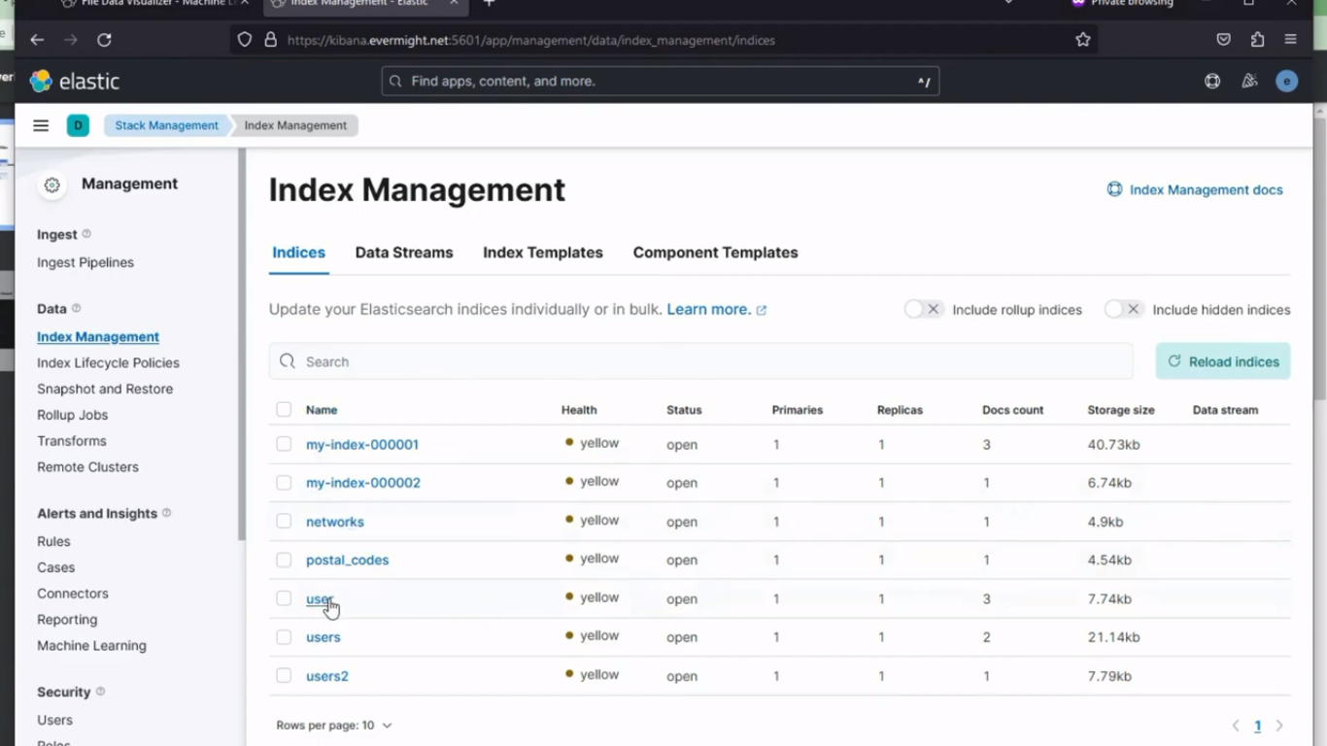
Task: Open the browser extensions puzzle icon
Action: click(1257, 40)
